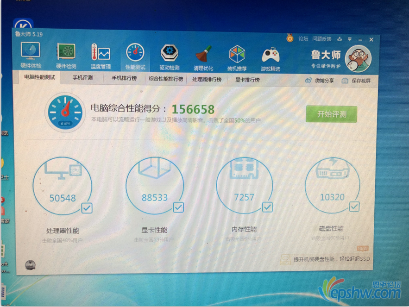Open the 问题反馈 feedback link

[321, 39]
